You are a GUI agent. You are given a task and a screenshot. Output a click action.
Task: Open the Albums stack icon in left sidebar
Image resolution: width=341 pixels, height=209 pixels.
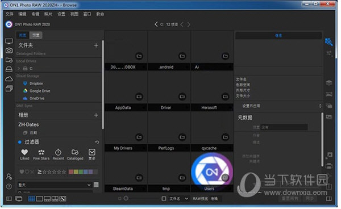[x=9, y=89]
